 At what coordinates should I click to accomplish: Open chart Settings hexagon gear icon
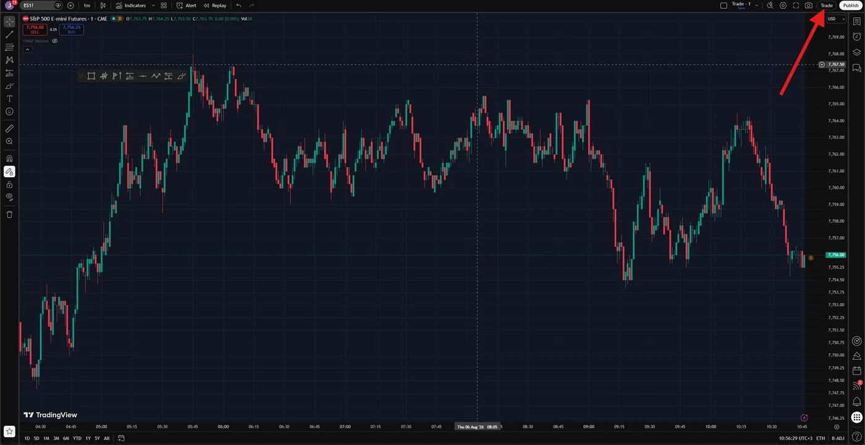pyautogui.click(x=783, y=5)
